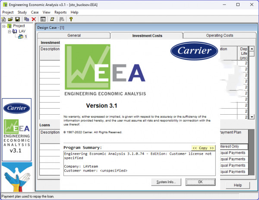The image size is (259, 200).
Task: Click the Loans Description column header
Action: [50, 137]
